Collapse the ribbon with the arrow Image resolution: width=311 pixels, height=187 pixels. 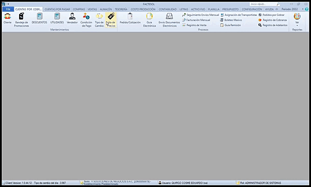[277, 9]
